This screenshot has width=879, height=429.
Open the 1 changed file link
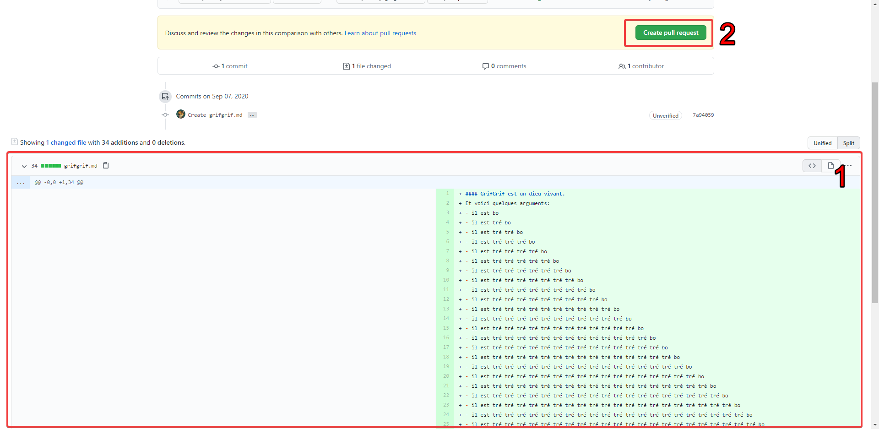(x=66, y=142)
